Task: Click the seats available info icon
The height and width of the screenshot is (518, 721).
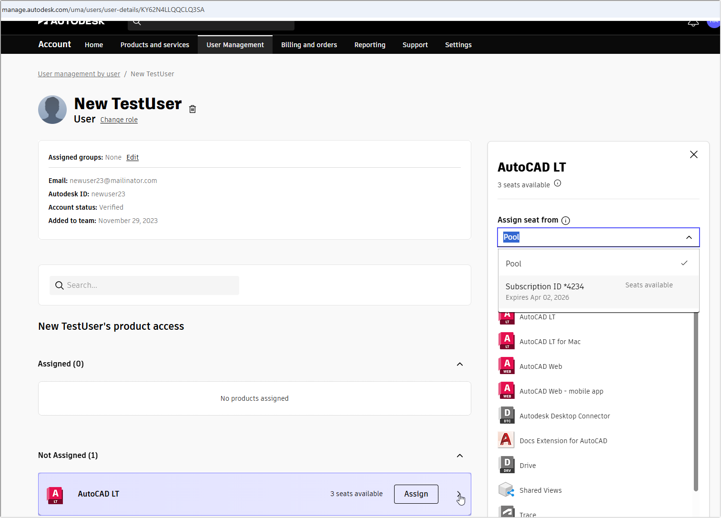Action: pyautogui.click(x=558, y=183)
